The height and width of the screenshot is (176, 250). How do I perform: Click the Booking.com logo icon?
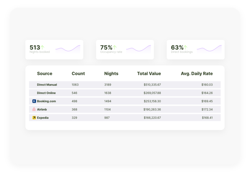pyautogui.click(x=34, y=101)
